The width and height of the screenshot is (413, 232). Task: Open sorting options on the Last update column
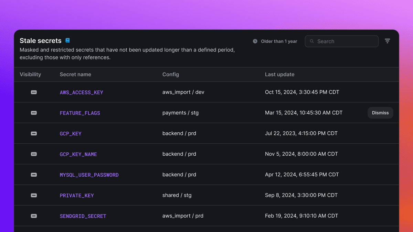(x=279, y=74)
